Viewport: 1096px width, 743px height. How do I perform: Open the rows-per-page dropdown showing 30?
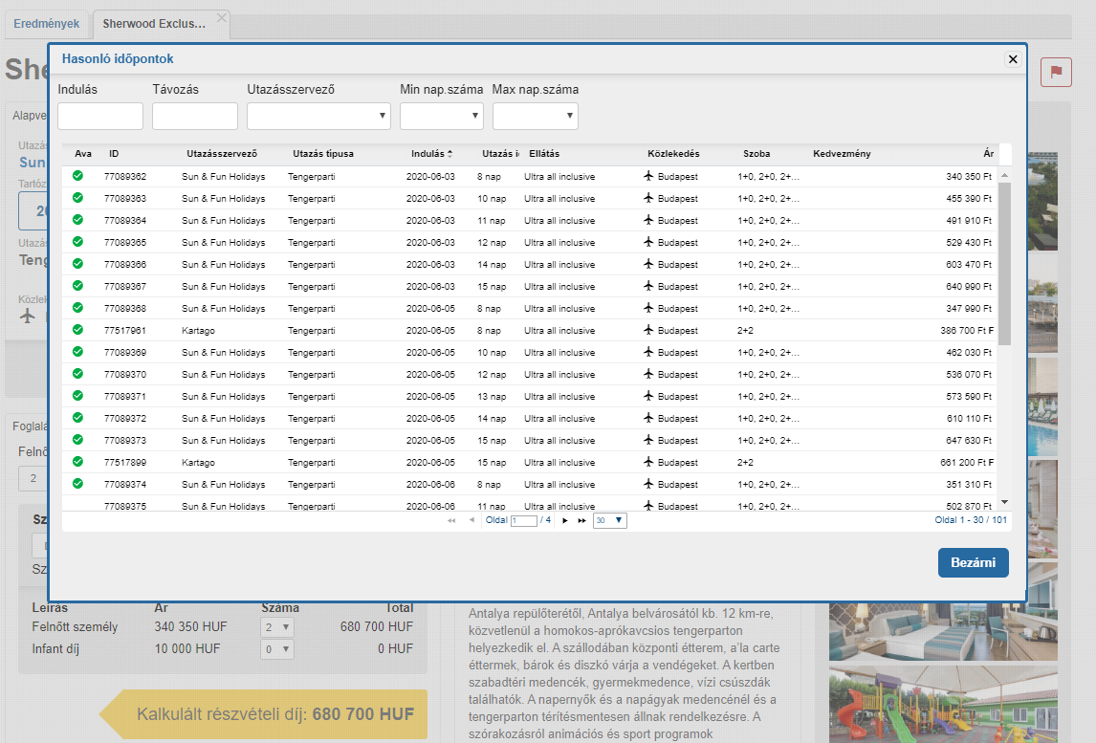(609, 520)
